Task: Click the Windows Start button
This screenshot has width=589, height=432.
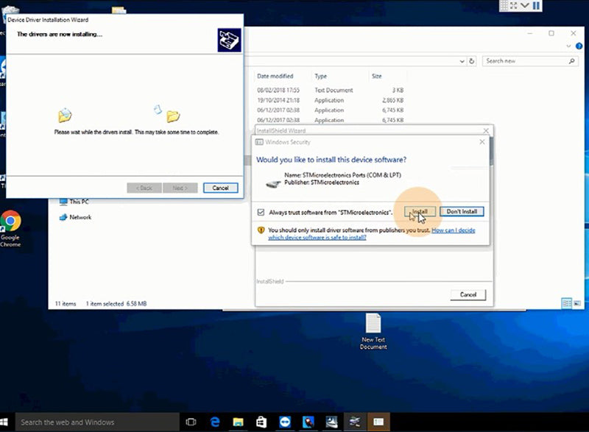Action: 4,422
